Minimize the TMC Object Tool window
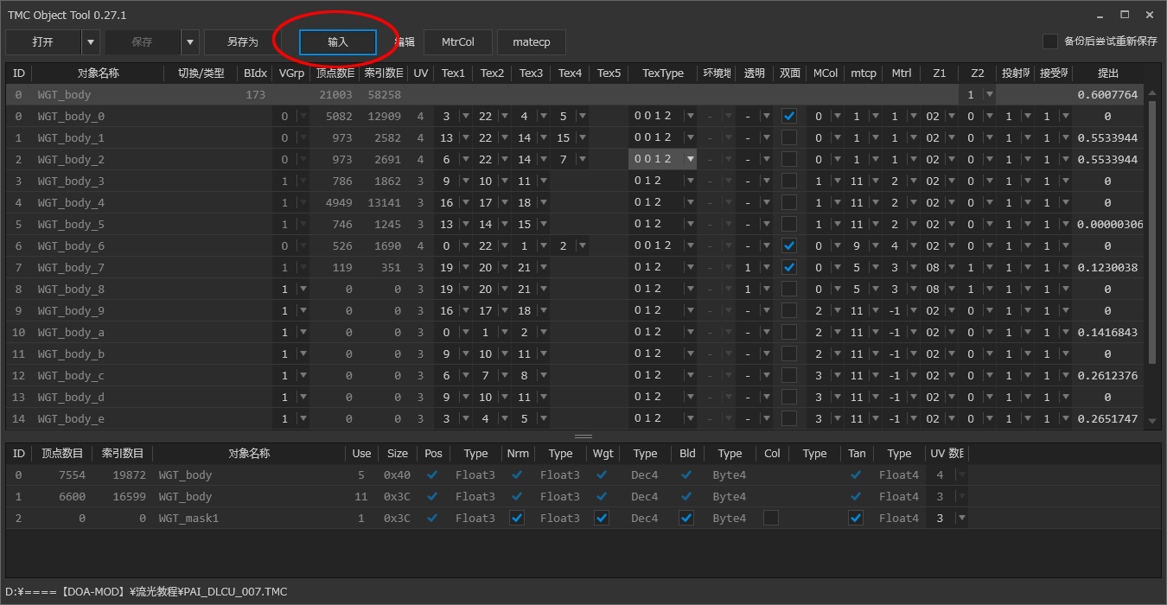Screen dimensions: 1167x605 1100,16
